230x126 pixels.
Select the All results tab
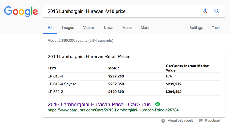click(50, 27)
